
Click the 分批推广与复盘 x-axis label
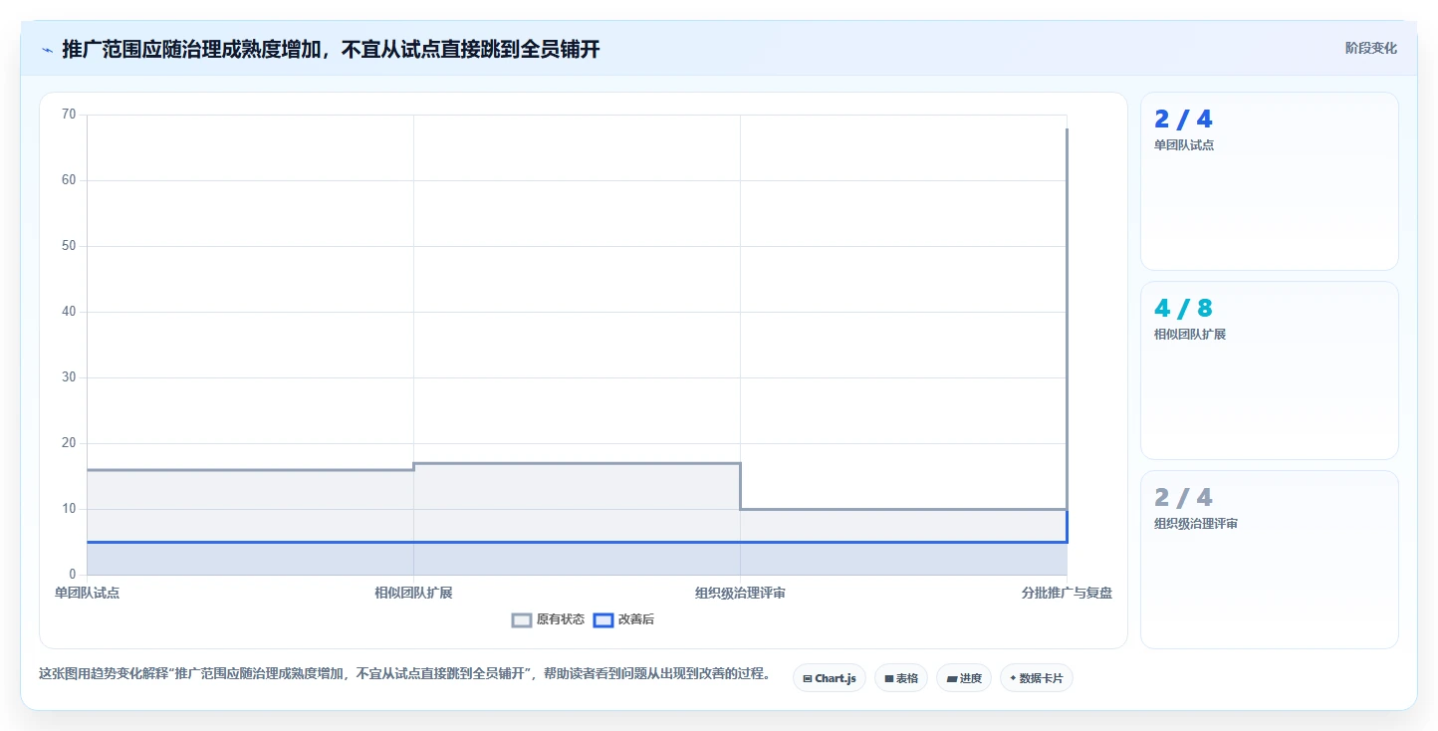[x=1067, y=594]
